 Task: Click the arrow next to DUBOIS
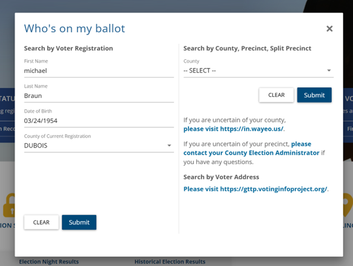tap(169, 145)
